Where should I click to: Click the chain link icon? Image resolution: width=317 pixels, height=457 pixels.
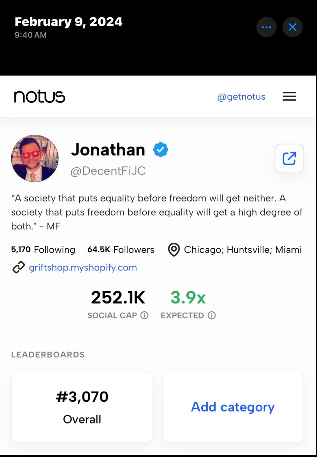18,267
